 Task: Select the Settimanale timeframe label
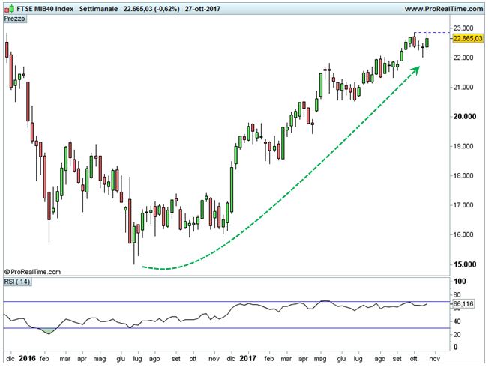pyautogui.click(x=98, y=9)
